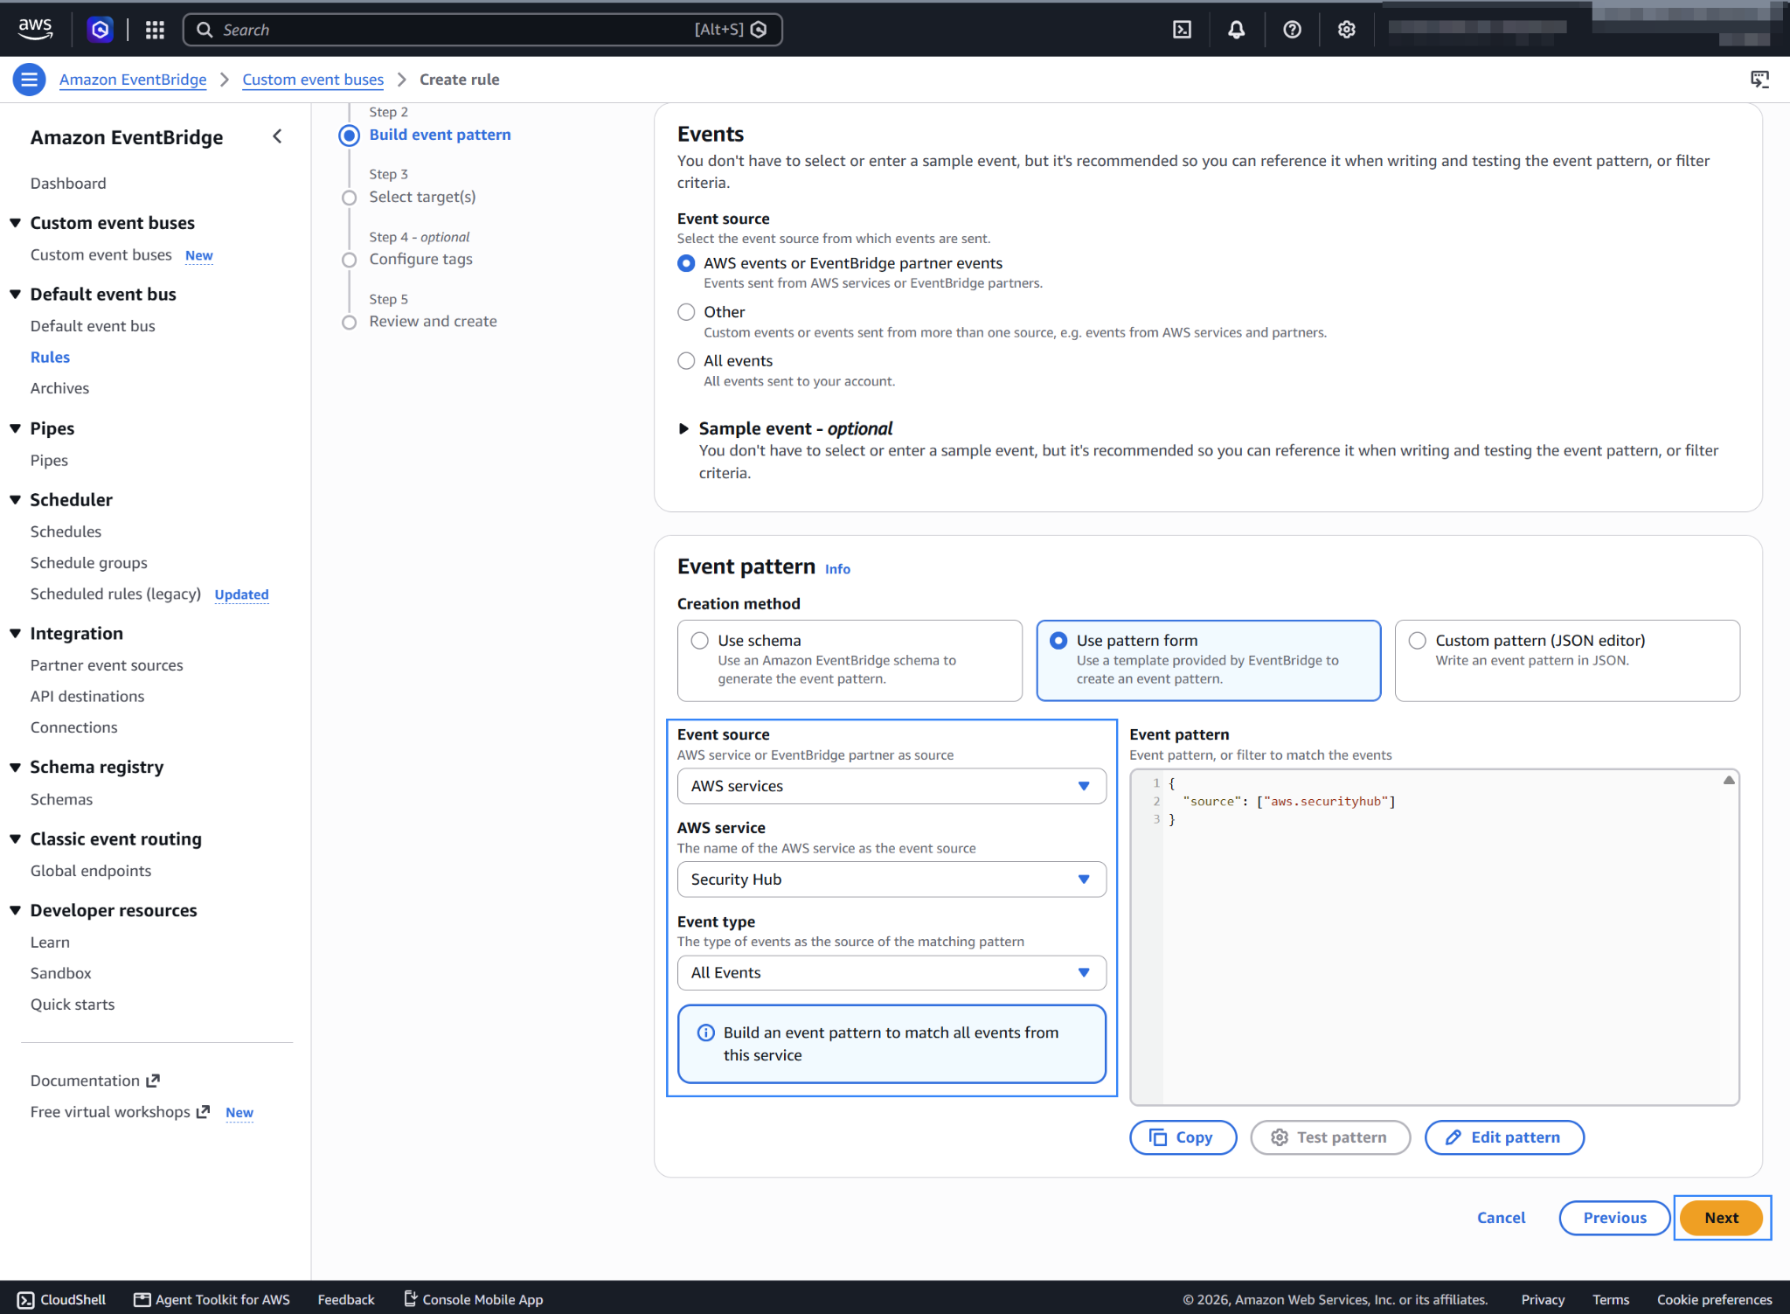1790x1314 pixels.
Task: Open the services grid menu icon
Action: pyautogui.click(x=155, y=30)
